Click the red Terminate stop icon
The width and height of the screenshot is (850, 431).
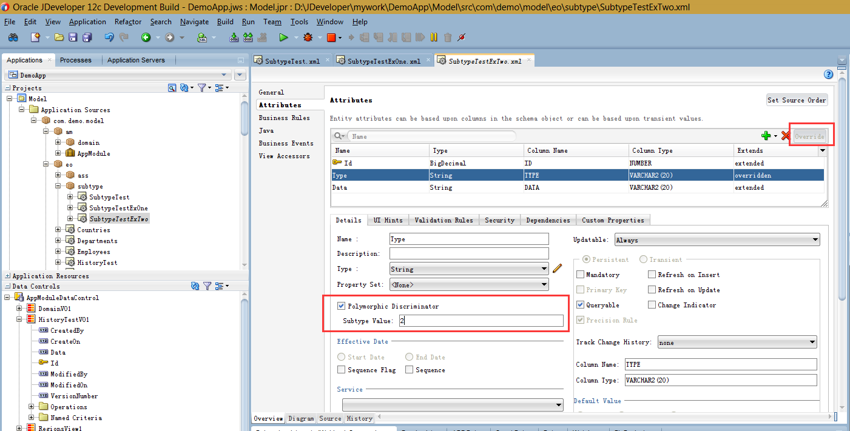331,38
